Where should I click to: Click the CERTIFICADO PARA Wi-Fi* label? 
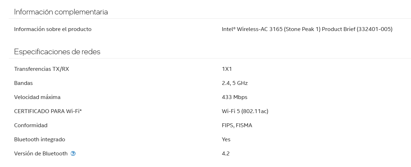click(x=50, y=111)
